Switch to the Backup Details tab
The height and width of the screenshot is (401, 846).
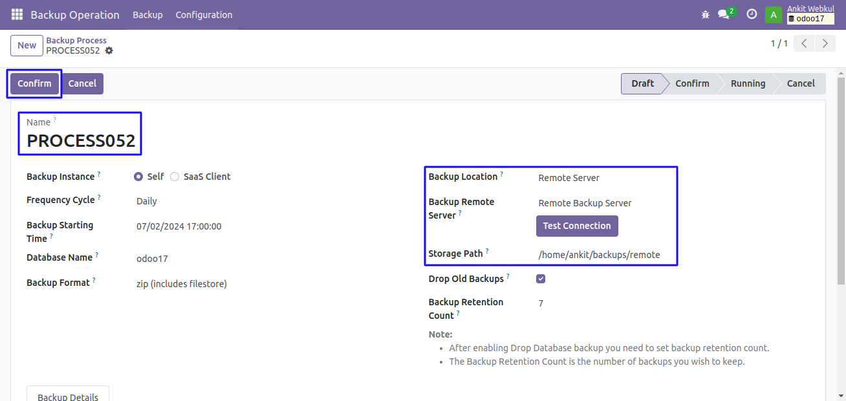pos(68,396)
